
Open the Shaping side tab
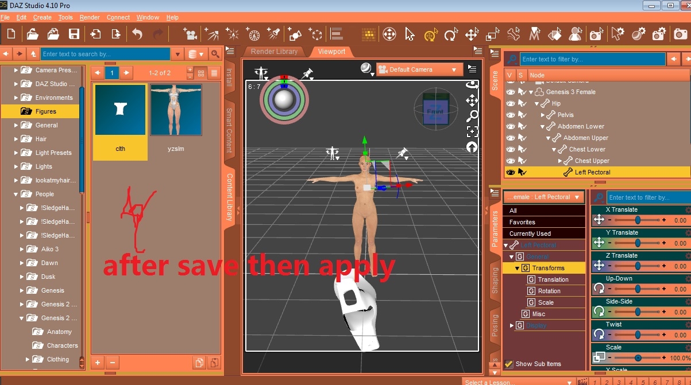click(495, 279)
